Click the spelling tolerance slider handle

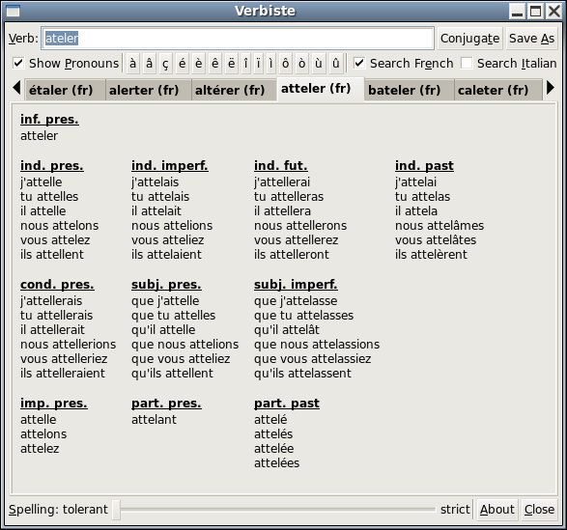pos(116,510)
